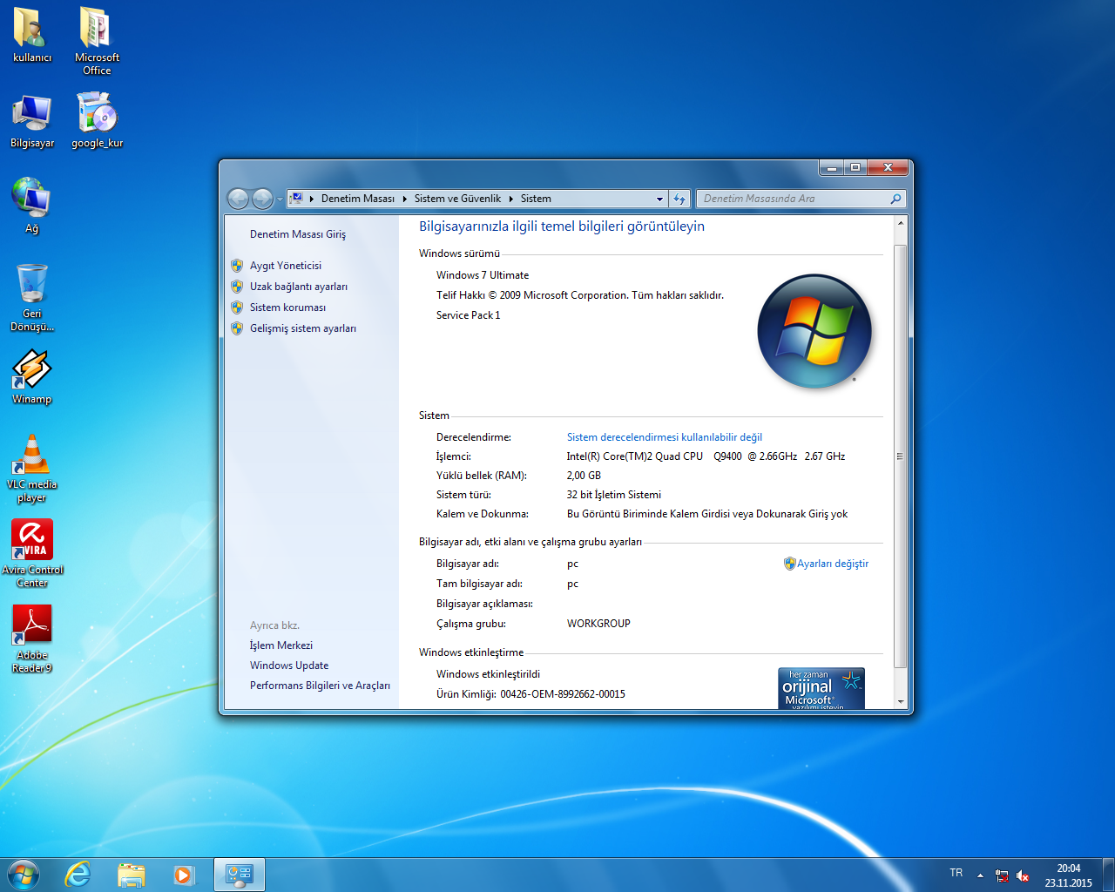Click the Intel Core2 Quad processor text
1115x892 pixels.
706,456
